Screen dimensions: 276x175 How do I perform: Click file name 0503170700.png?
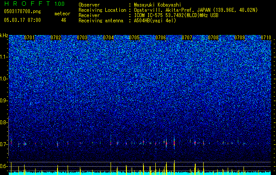click(22, 12)
